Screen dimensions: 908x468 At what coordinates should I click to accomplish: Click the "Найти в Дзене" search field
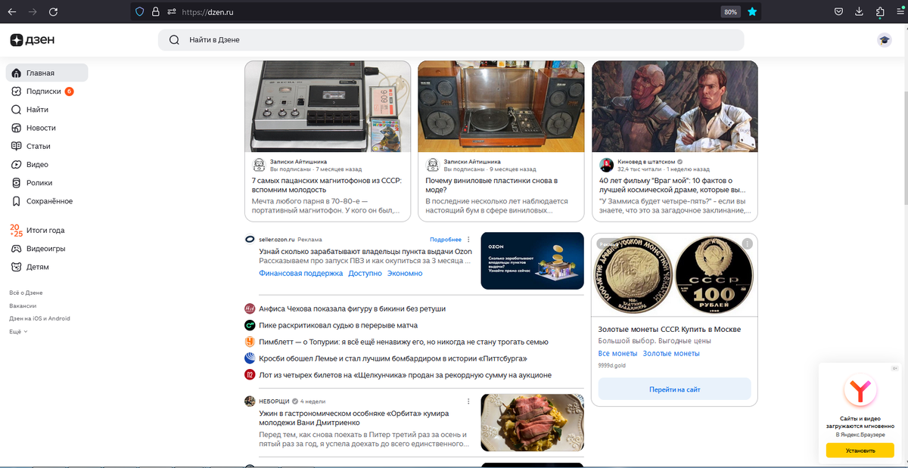[x=450, y=41]
